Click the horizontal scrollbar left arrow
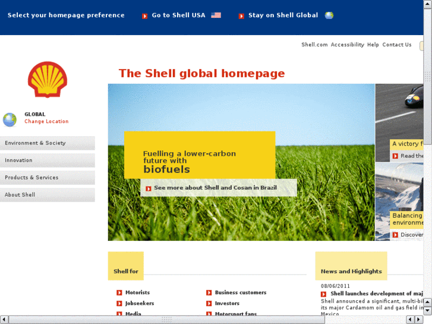The height and width of the screenshot is (324, 432). [x=4, y=320]
